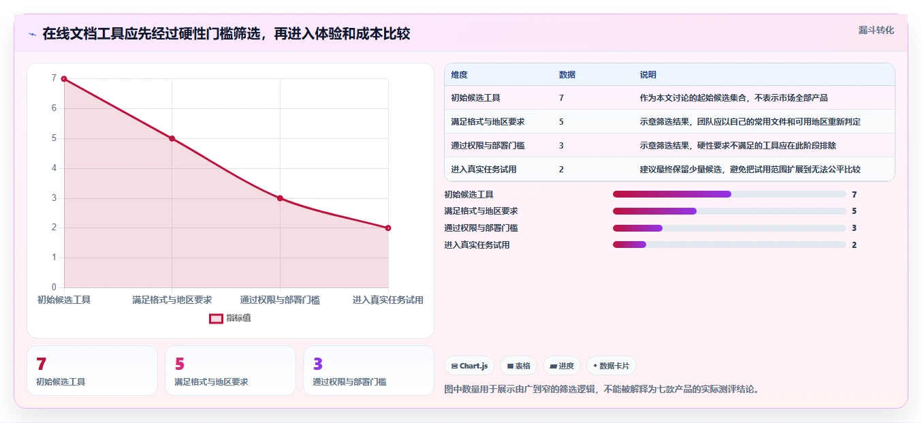Click the 指标值 legend color box
The image size is (922, 423).
216,318
